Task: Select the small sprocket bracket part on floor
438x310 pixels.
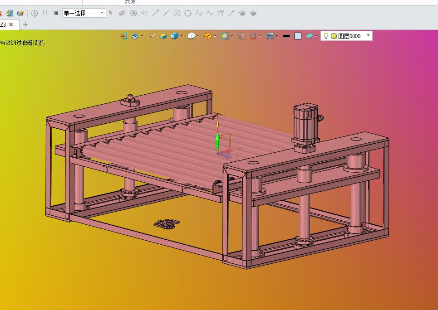Action: tap(167, 223)
